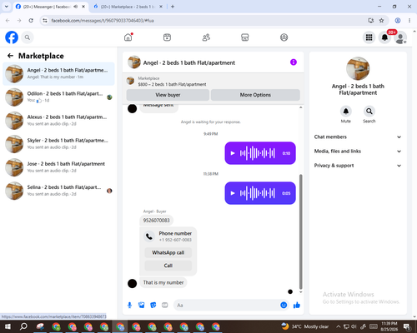
Task: Choose a GIF icon in composer
Action: pos(165,306)
